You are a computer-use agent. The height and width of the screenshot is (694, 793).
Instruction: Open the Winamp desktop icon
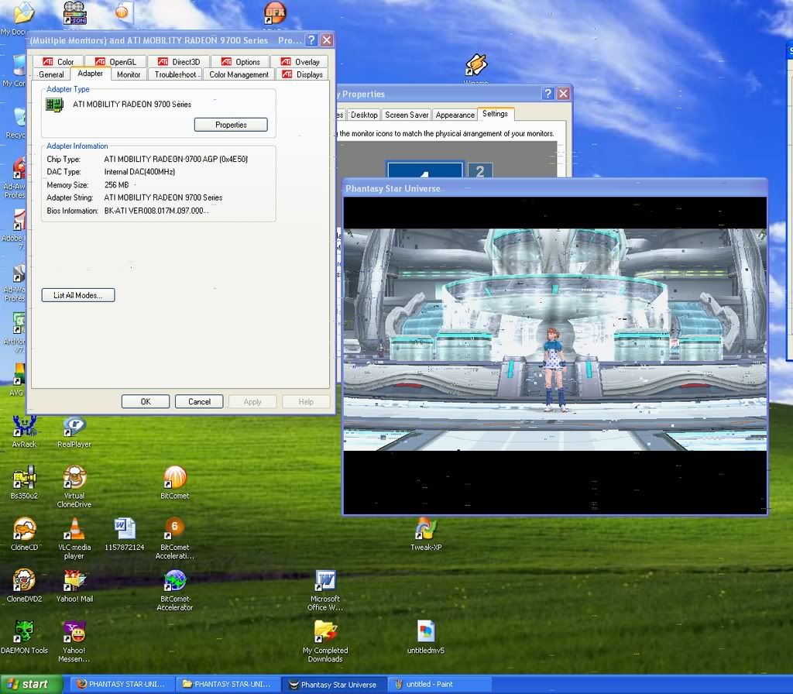pyautogui.click(x=476, y=68)
